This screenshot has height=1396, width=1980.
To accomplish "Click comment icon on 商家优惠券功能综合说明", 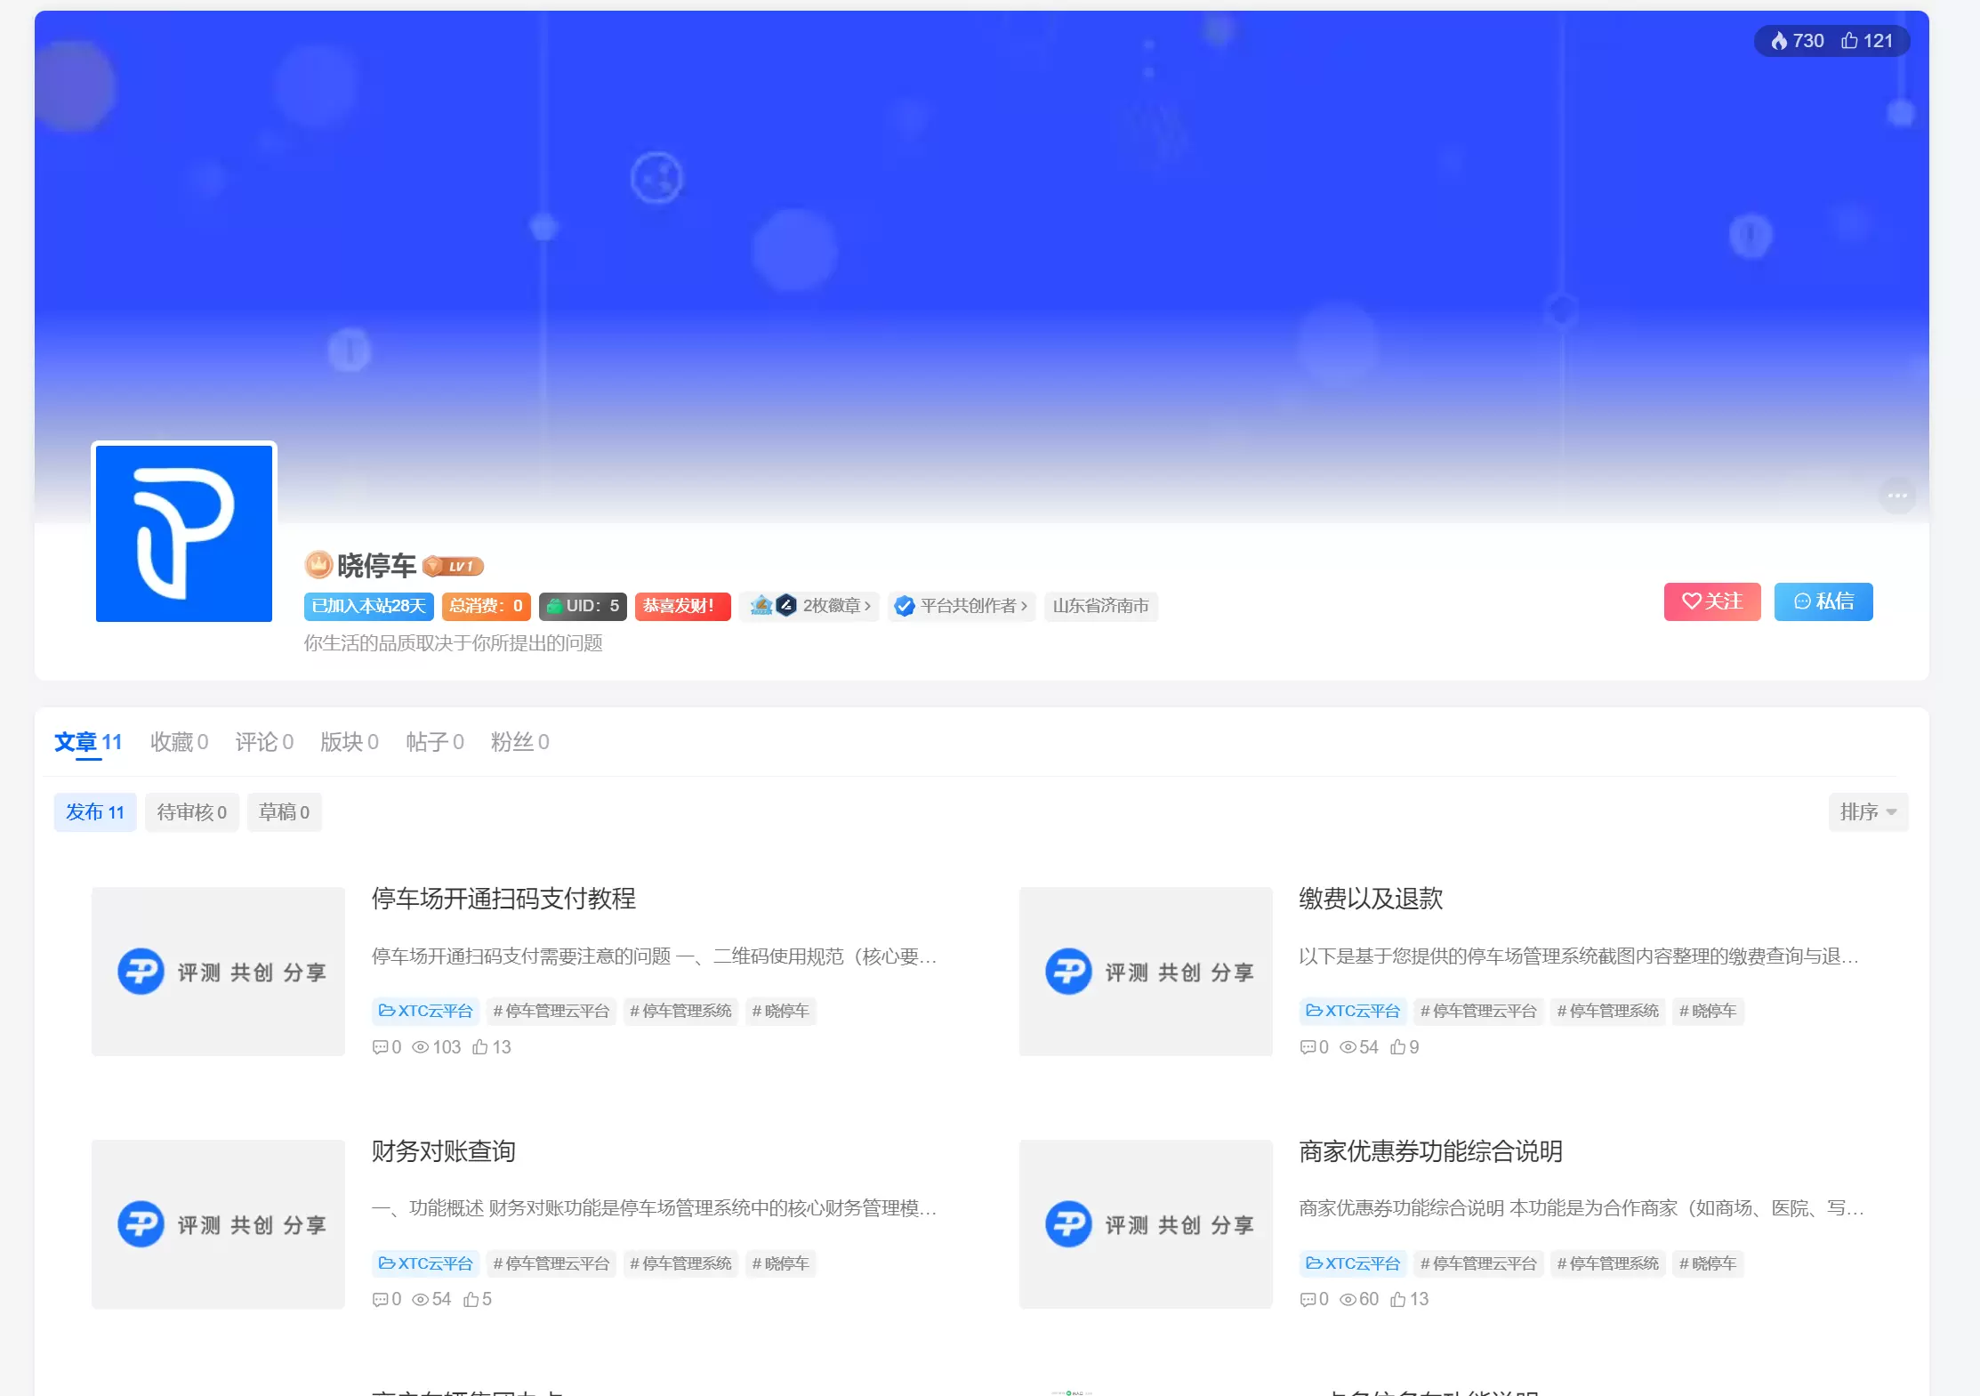I will [x=1308, y=1300].
